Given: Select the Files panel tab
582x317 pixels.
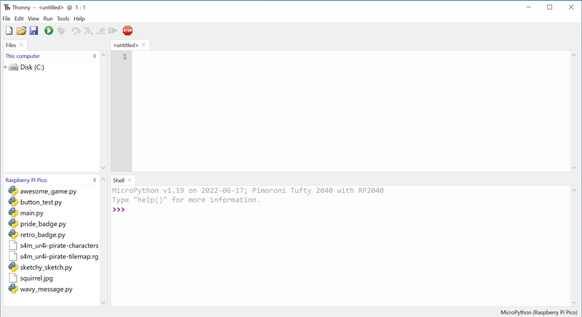Looking at the screenshot, I should (x=11, y=45).
